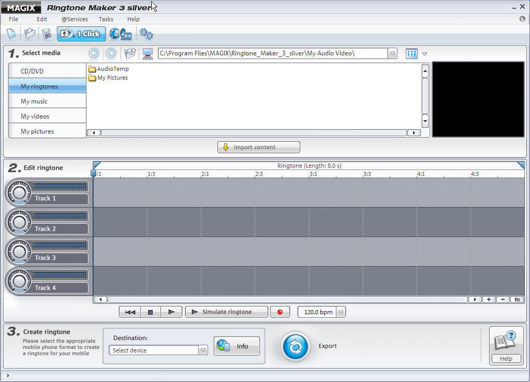Open the file path dropdown
Image resolution: width=530 pixels, height=382 pixels.
tap(392, 53)
